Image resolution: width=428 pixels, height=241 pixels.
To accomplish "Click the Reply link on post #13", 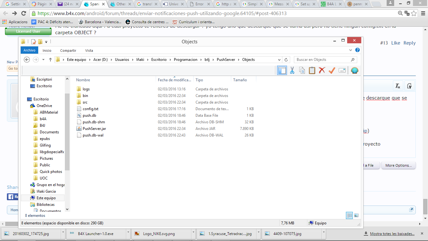I will pyautogui.click(x=410, y=43).
